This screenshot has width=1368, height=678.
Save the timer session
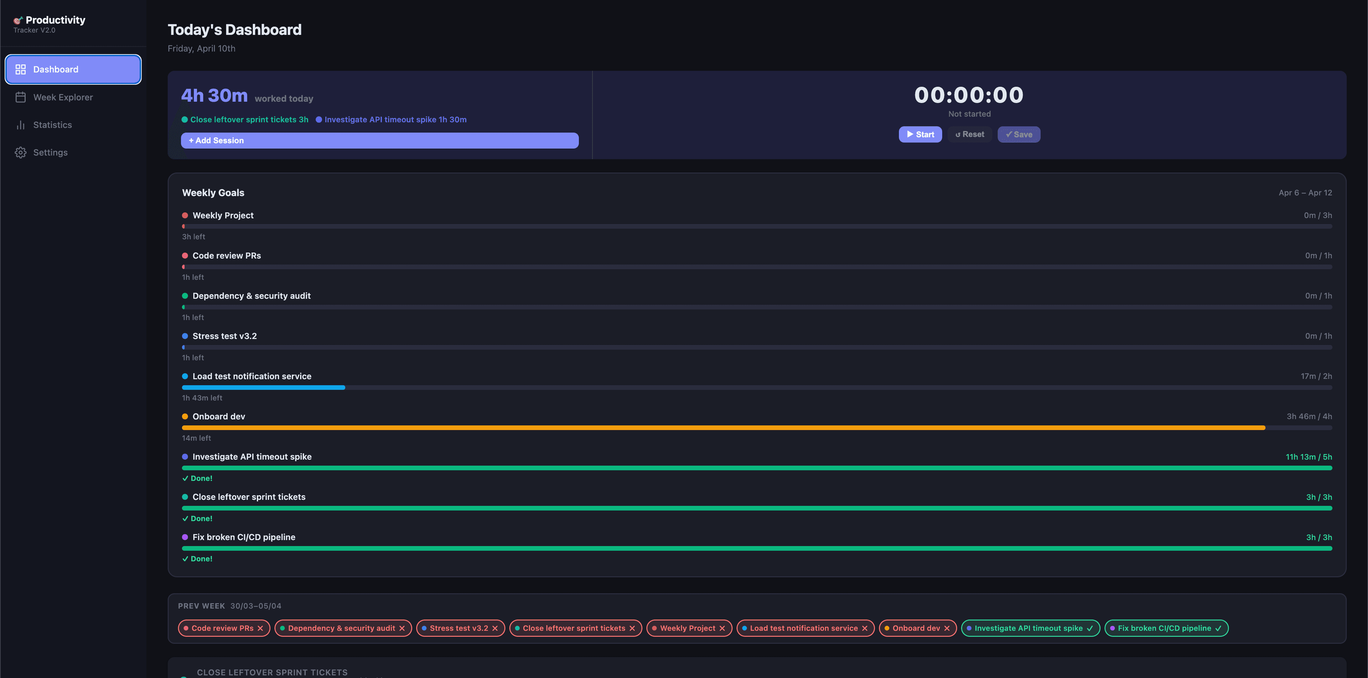[1019, 134]
